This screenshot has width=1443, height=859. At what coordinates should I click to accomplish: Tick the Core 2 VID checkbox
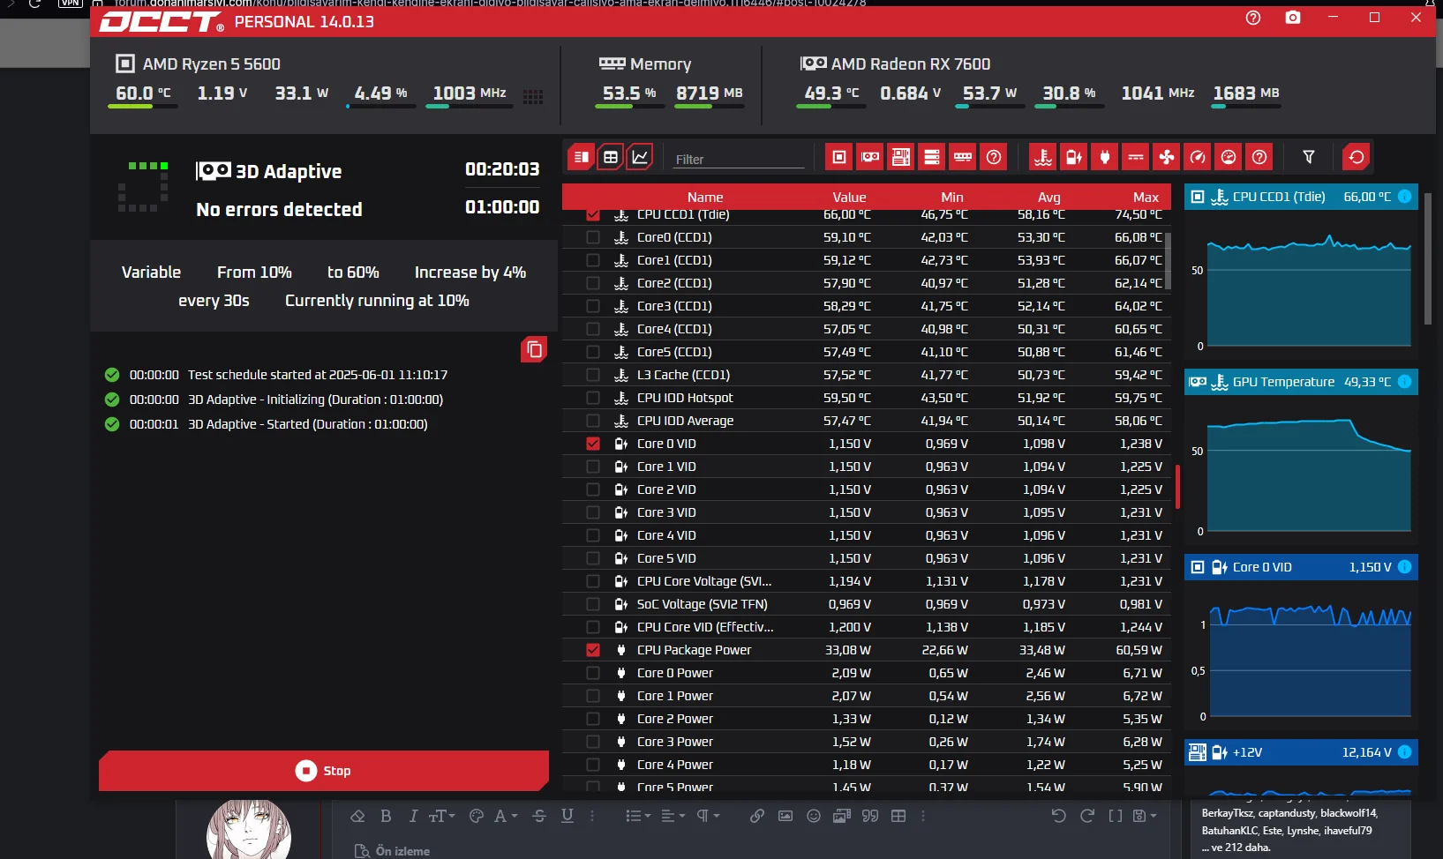593,489
